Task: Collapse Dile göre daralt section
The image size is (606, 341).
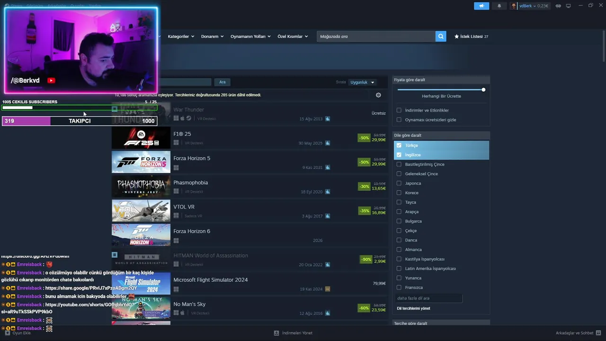Action: (x=441, y=135)
